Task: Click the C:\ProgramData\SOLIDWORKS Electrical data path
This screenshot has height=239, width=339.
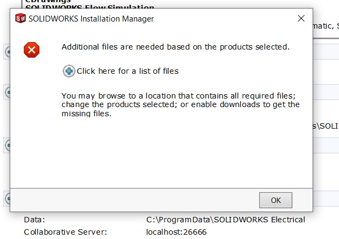Action: click(x=226, y=220)
